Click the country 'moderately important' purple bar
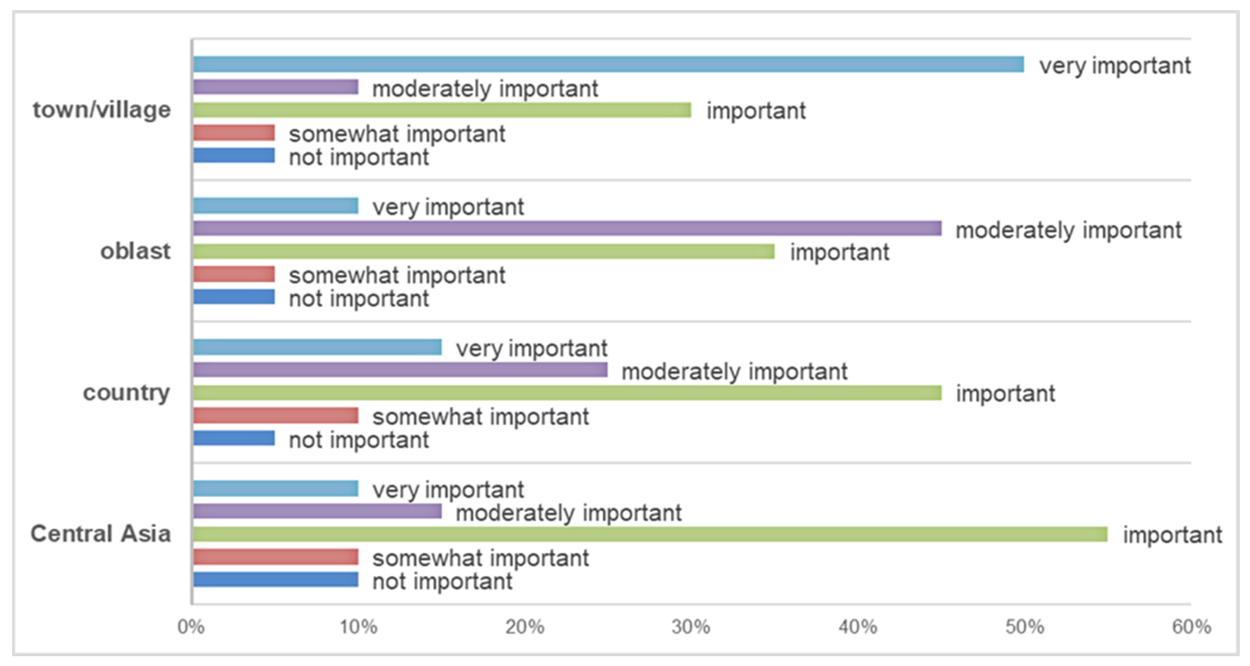This screenshot has height=666, width=1250. click(400, 370)
